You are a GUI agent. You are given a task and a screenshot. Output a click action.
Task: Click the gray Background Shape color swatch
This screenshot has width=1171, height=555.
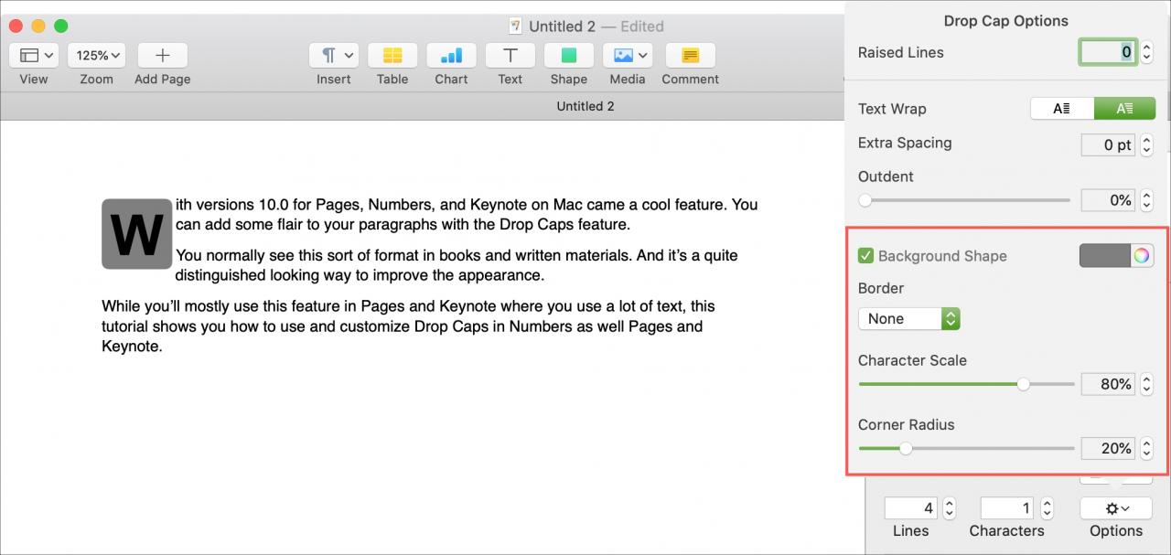click(x=1105, y=256)
